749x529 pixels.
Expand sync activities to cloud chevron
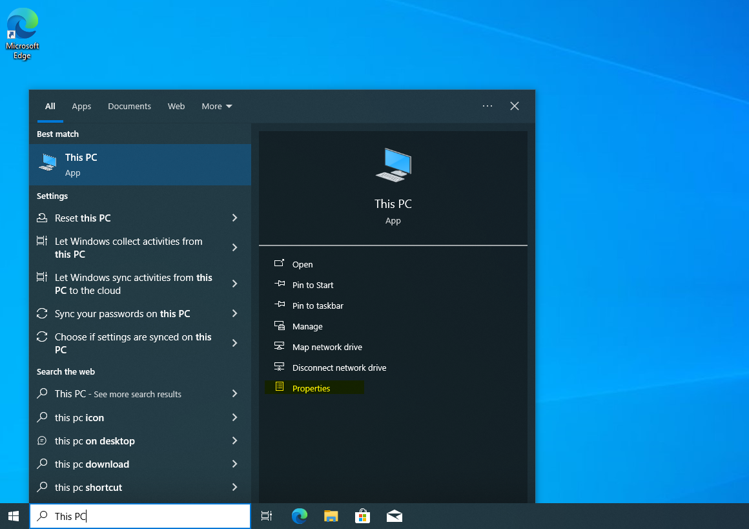[234, 284]
